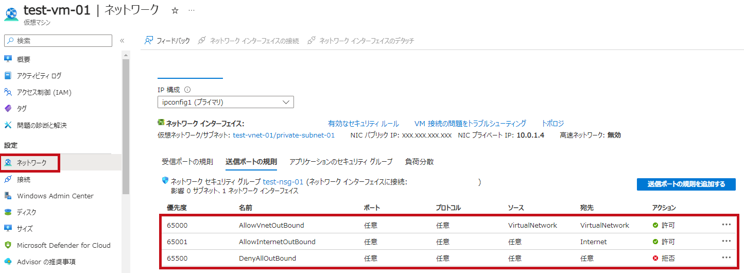
Task: Click the フィードバック toolbar button
Action: tap(167, 41)
